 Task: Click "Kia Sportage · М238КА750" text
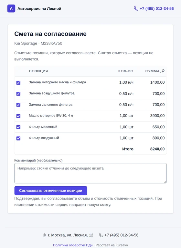pyautogui.click(x=38, y=43)
